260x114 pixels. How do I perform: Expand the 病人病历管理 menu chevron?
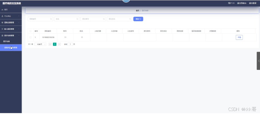pyautogui.click(x=19, y=29)
